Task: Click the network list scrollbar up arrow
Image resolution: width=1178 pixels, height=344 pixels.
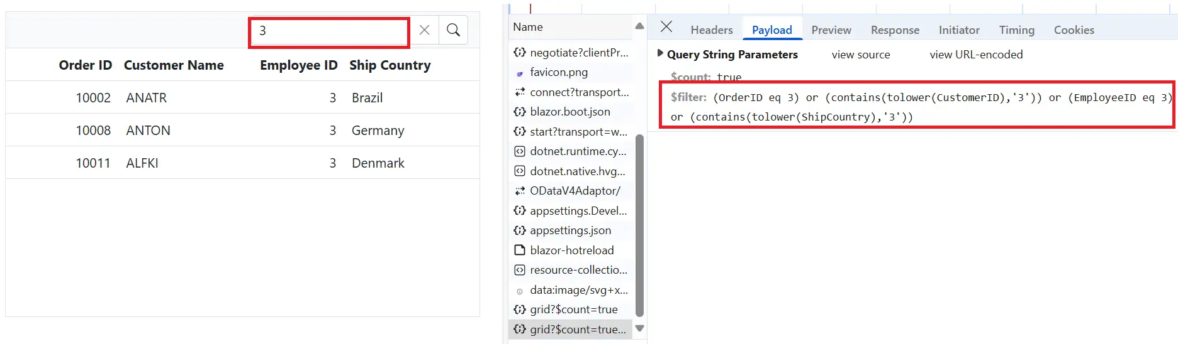Action: 640,26
